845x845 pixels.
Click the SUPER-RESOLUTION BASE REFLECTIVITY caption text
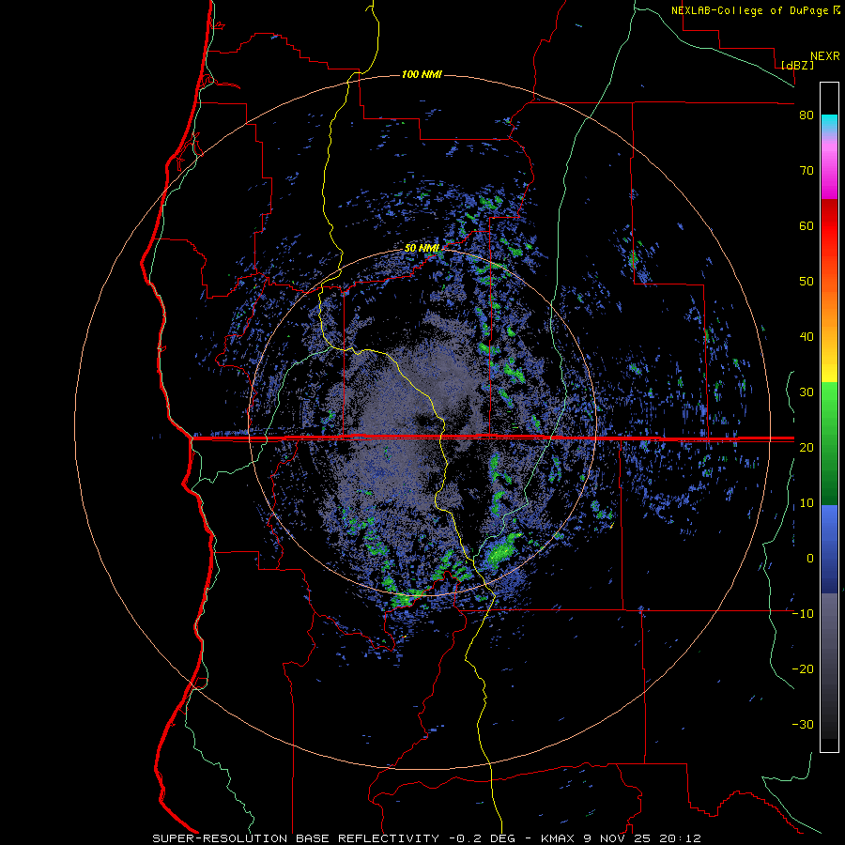coord(296,838)
